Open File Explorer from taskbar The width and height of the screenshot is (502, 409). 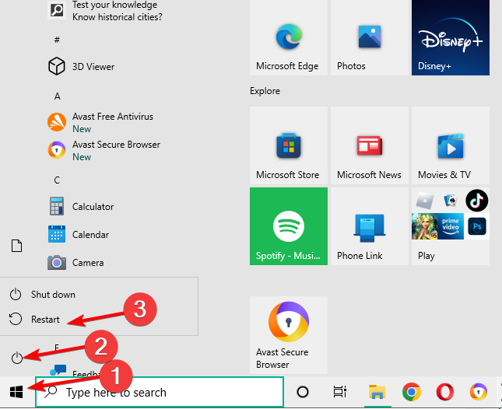pos(377,392)
